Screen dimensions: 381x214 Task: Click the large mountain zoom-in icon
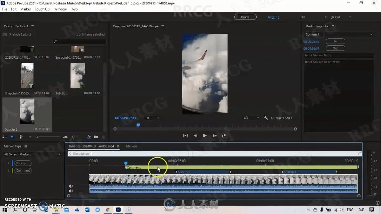coord(65,137)
